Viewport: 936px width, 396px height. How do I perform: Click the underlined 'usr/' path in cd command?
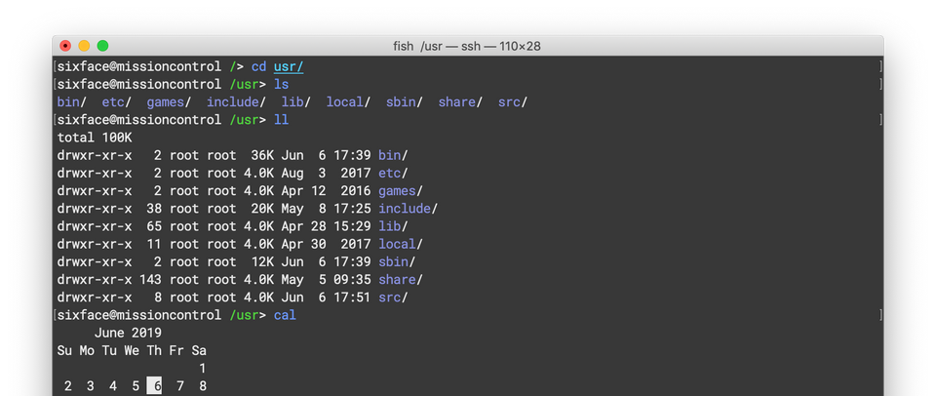[x=289, y=66]
